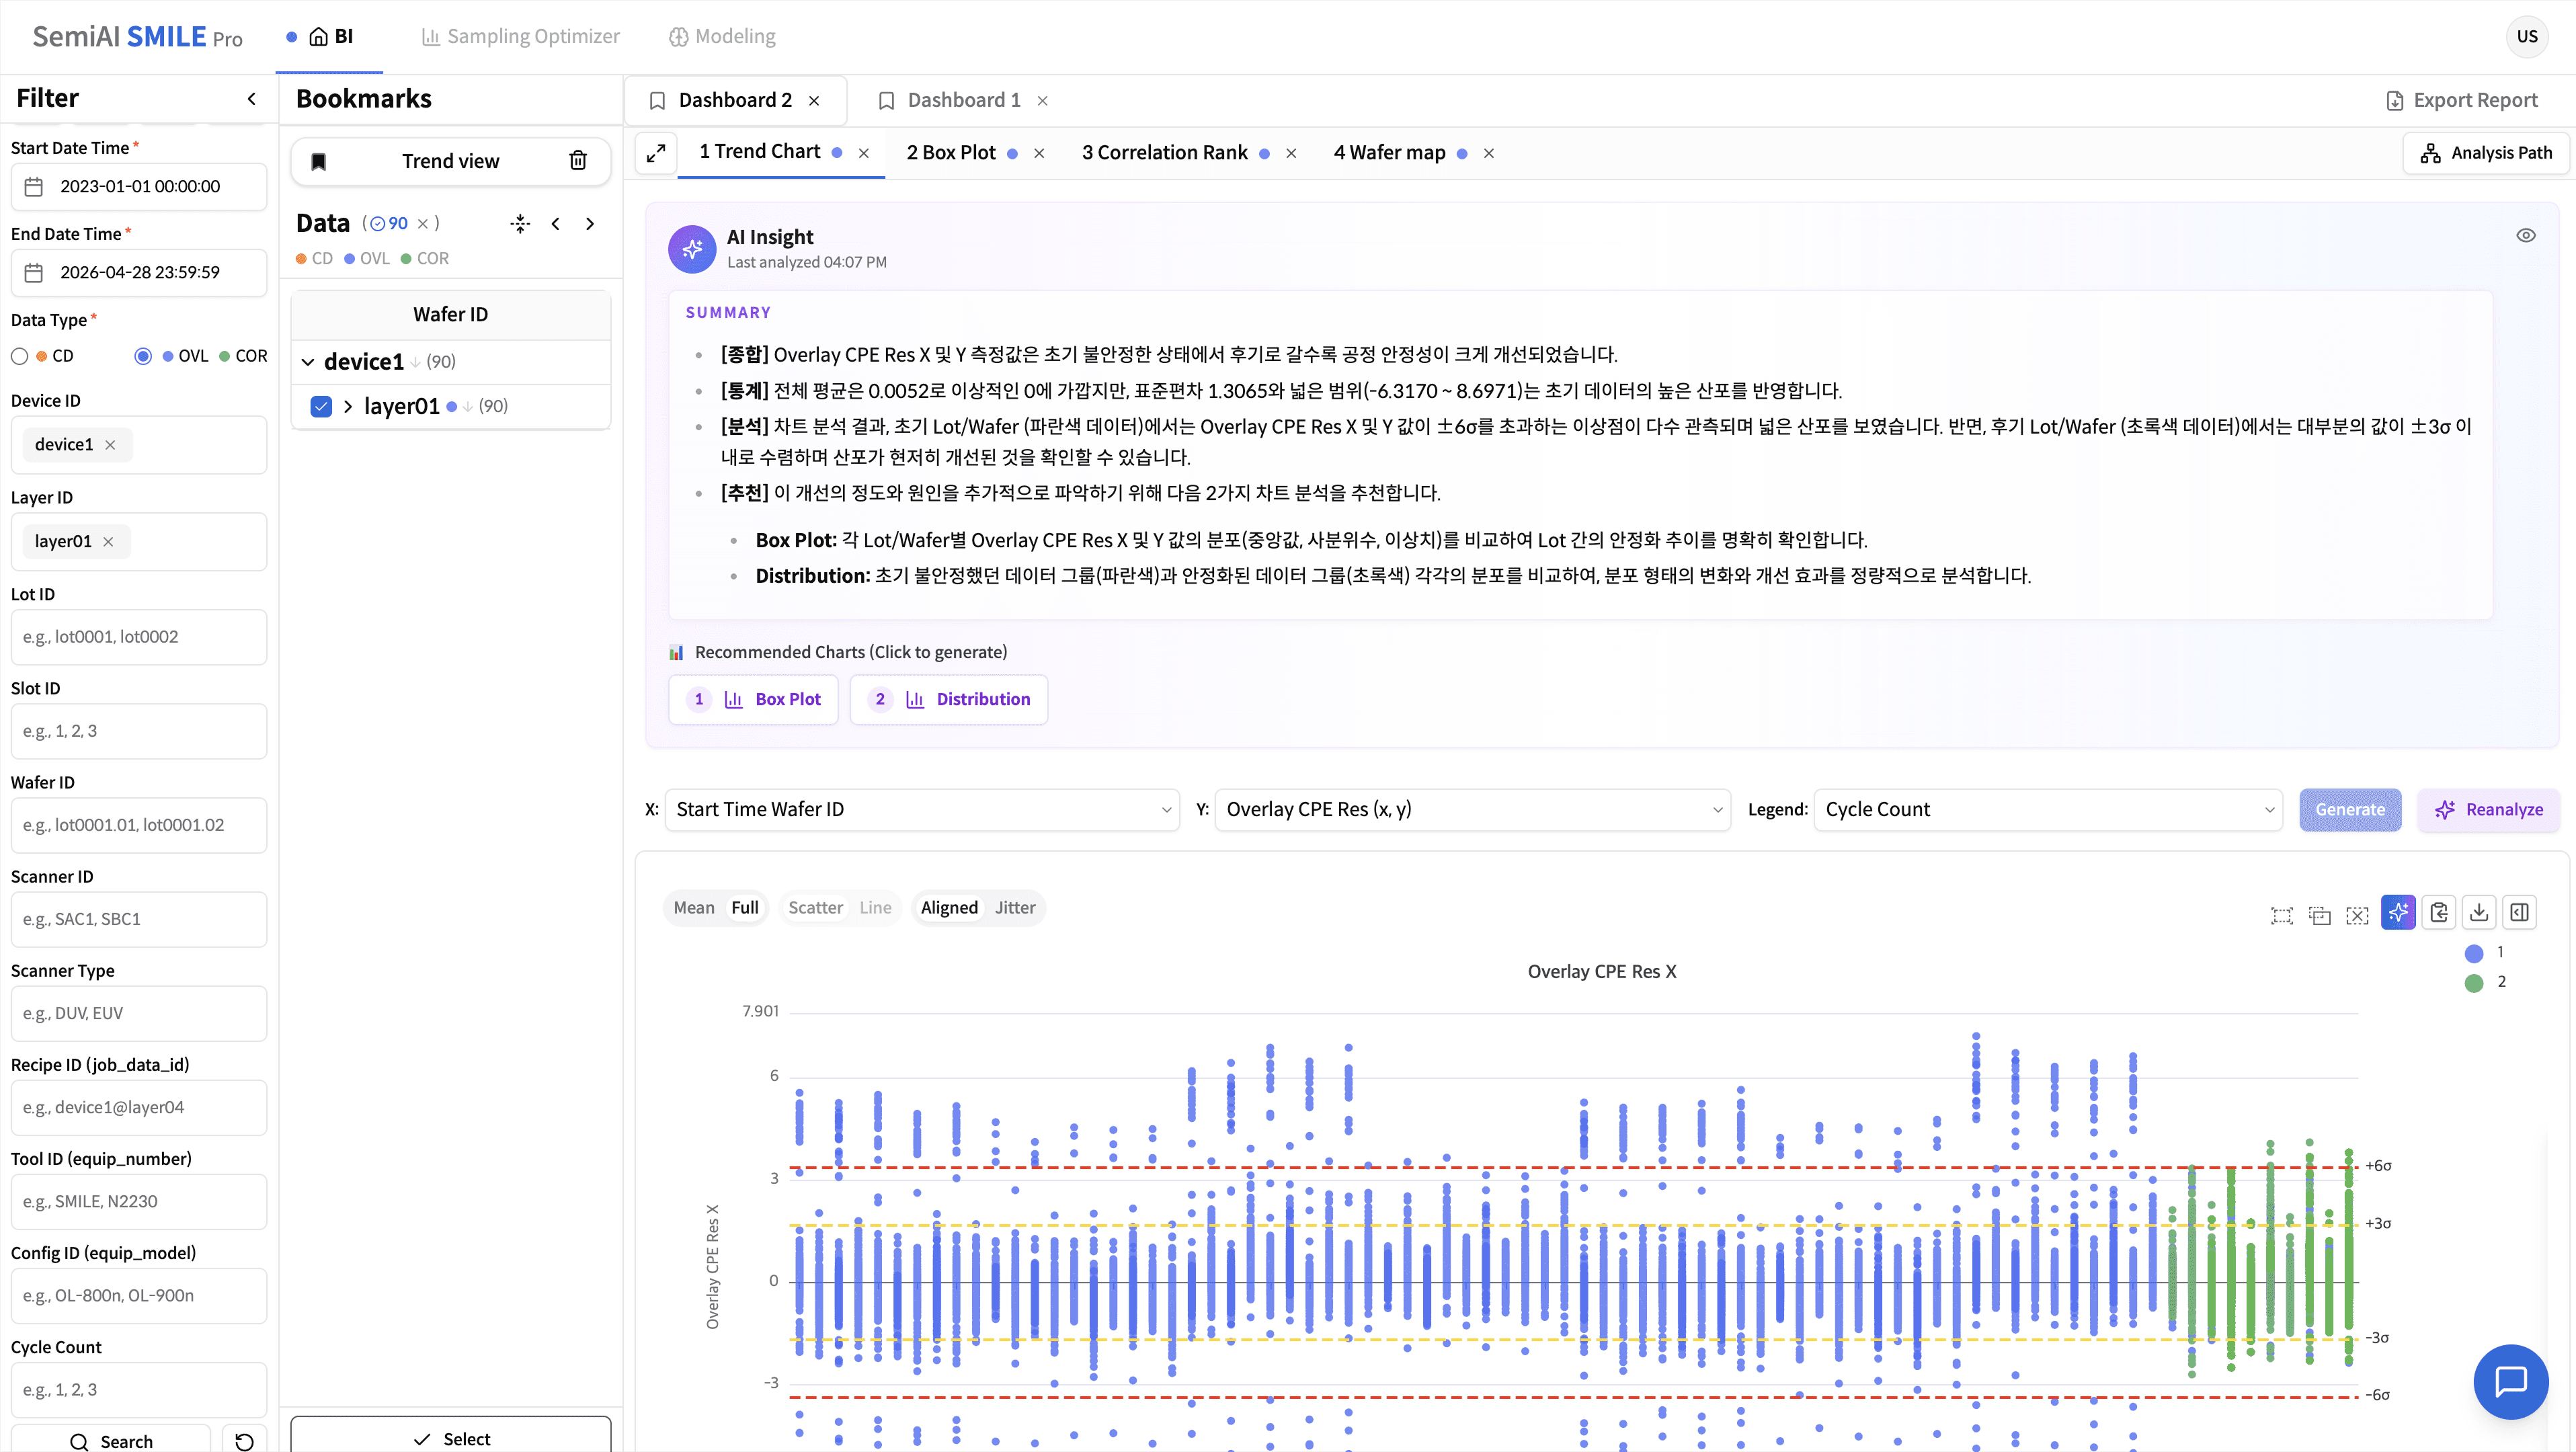This screenshot has height=1452, width=2576.
Task: Click the bookmark icon beside Trend view
Action: (319, 162)
